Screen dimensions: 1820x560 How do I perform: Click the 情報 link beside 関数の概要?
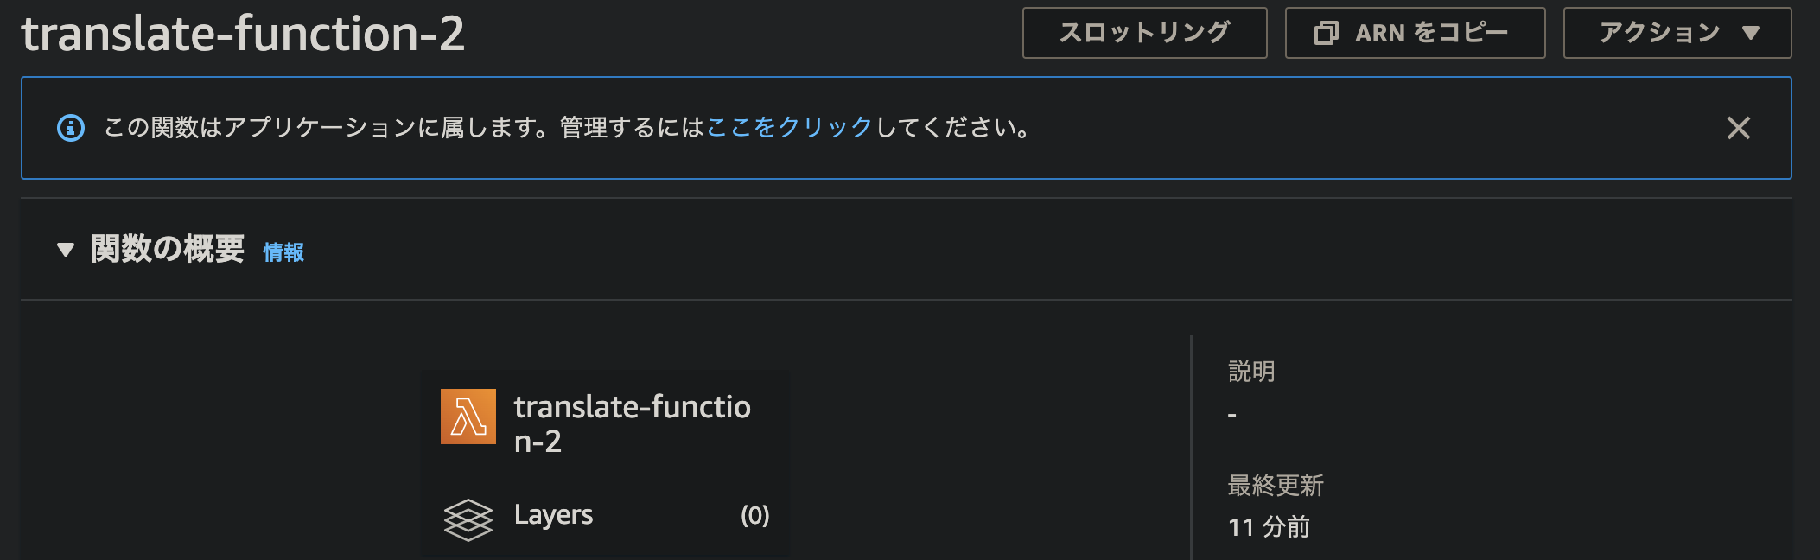283,253
